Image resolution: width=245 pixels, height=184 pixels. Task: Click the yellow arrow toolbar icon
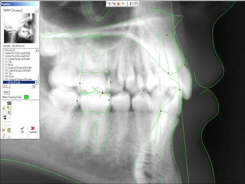(123, 4)
